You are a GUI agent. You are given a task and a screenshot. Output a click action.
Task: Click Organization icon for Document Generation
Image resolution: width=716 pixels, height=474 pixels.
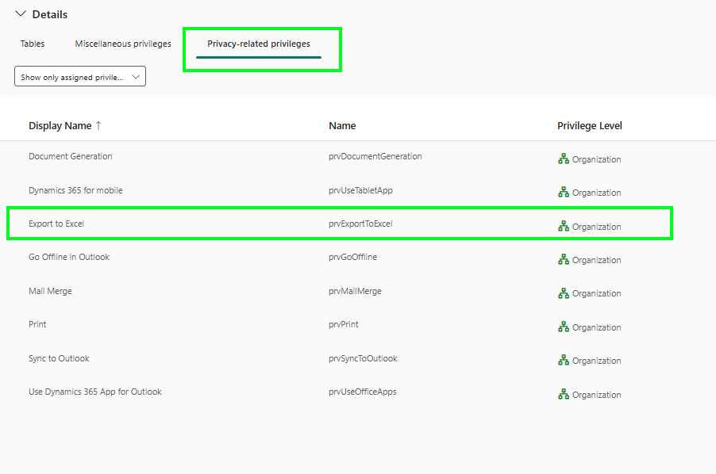(564, 159)
